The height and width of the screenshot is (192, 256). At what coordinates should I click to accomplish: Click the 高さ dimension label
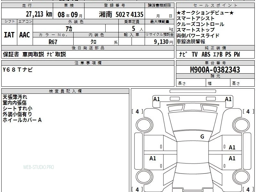(x=236, y=84)
